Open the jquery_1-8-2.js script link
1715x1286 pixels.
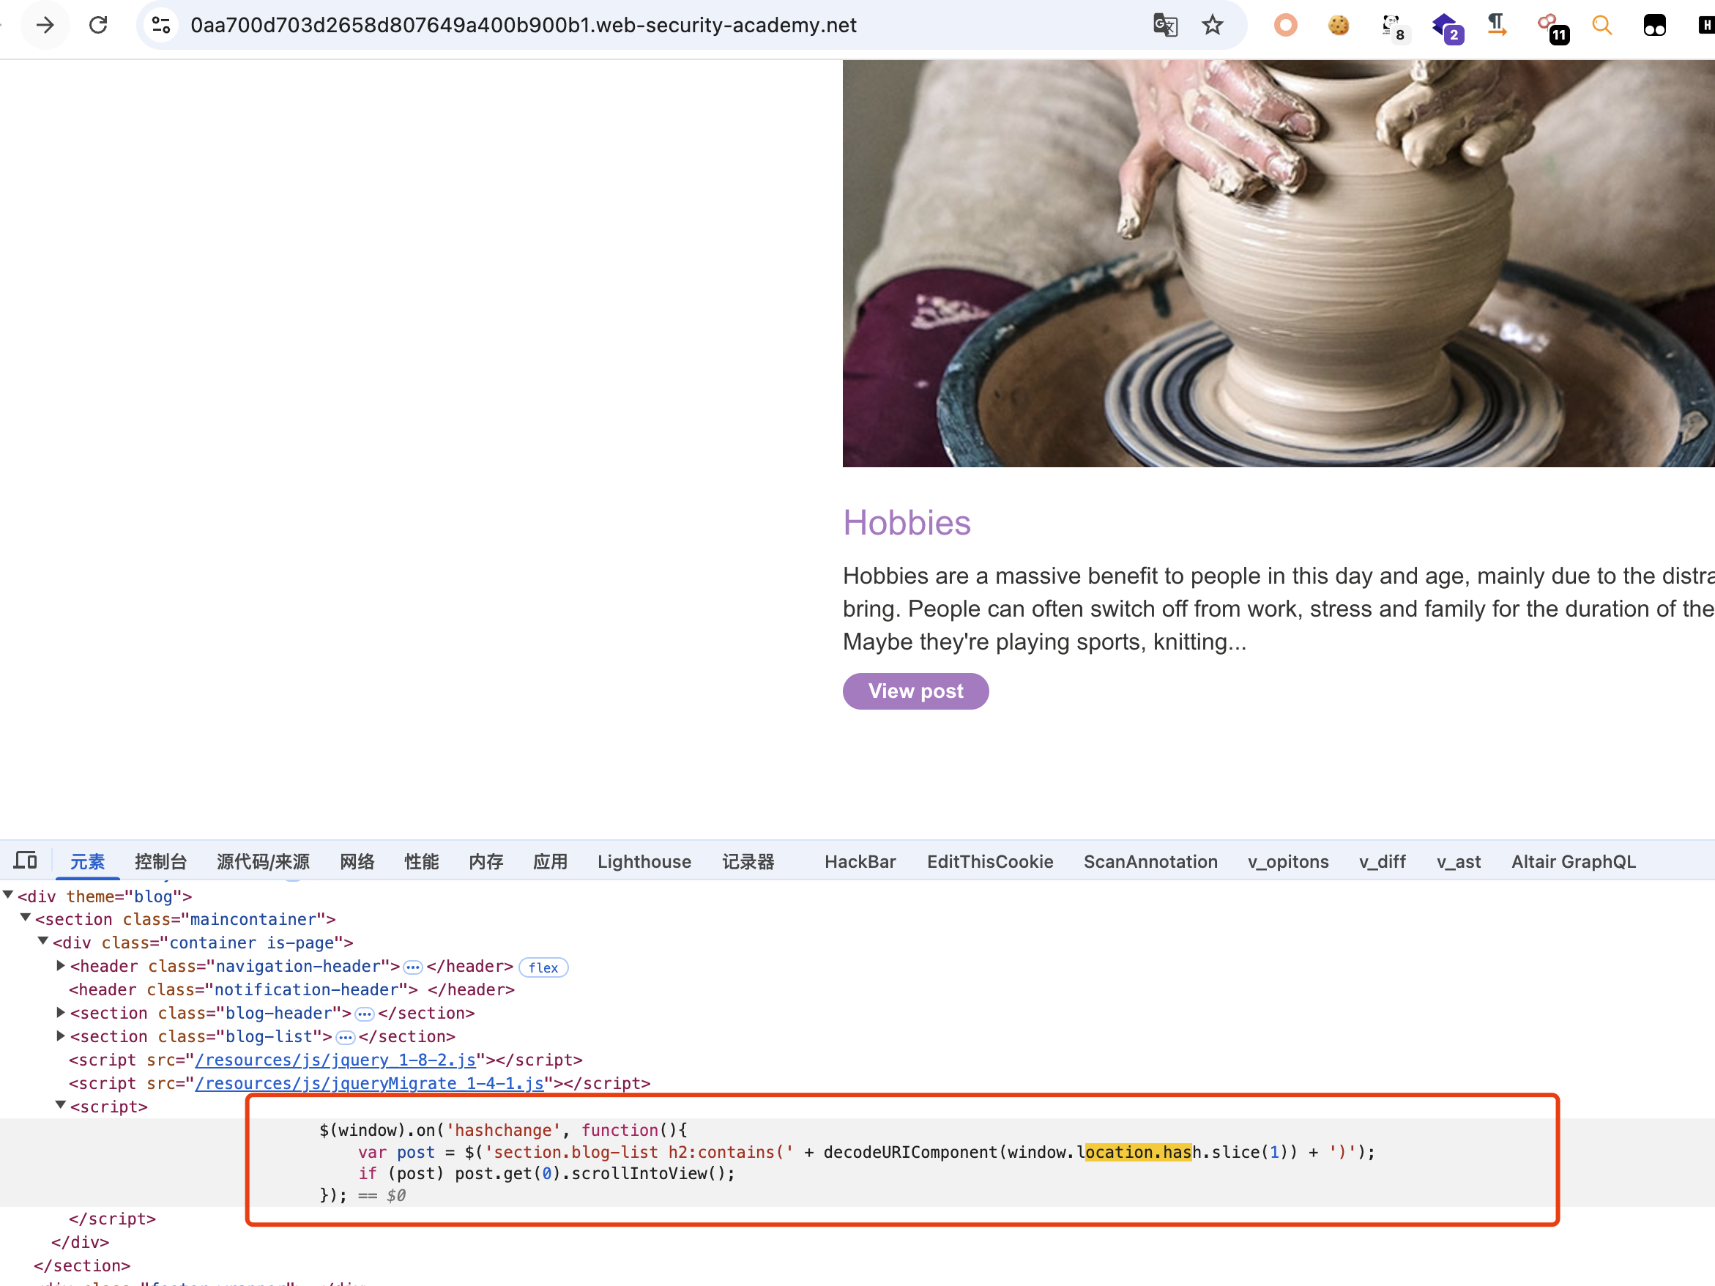point(335,1060)
